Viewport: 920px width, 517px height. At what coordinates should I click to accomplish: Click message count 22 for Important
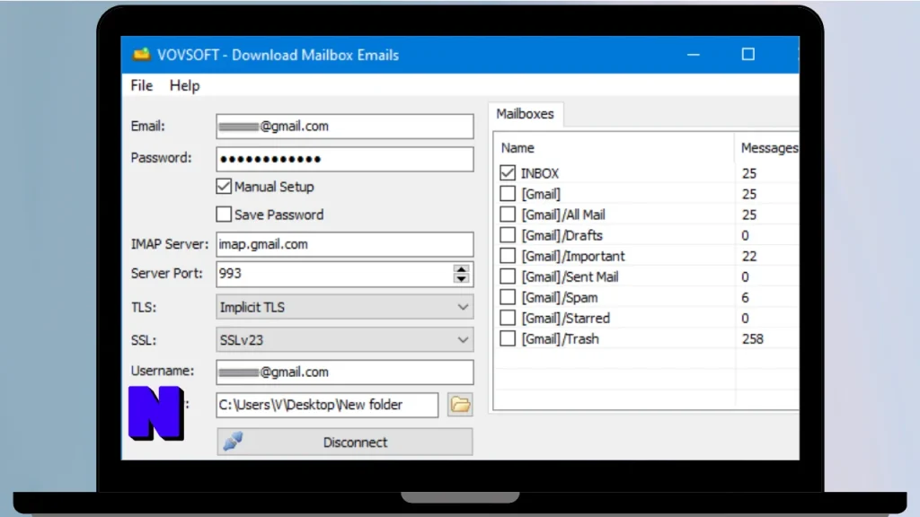pyautogui.click(x=749, y=256)
